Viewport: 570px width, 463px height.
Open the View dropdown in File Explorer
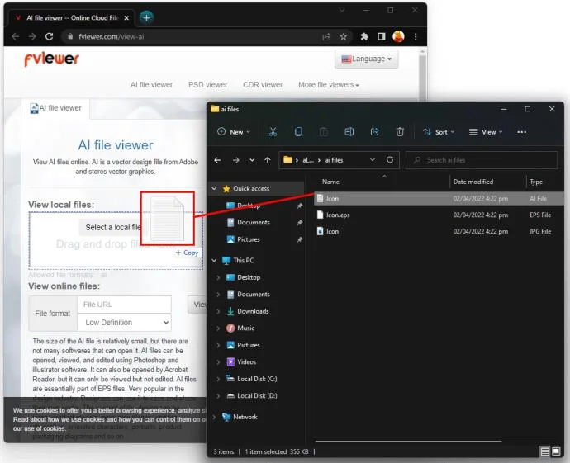click(486, 132)
